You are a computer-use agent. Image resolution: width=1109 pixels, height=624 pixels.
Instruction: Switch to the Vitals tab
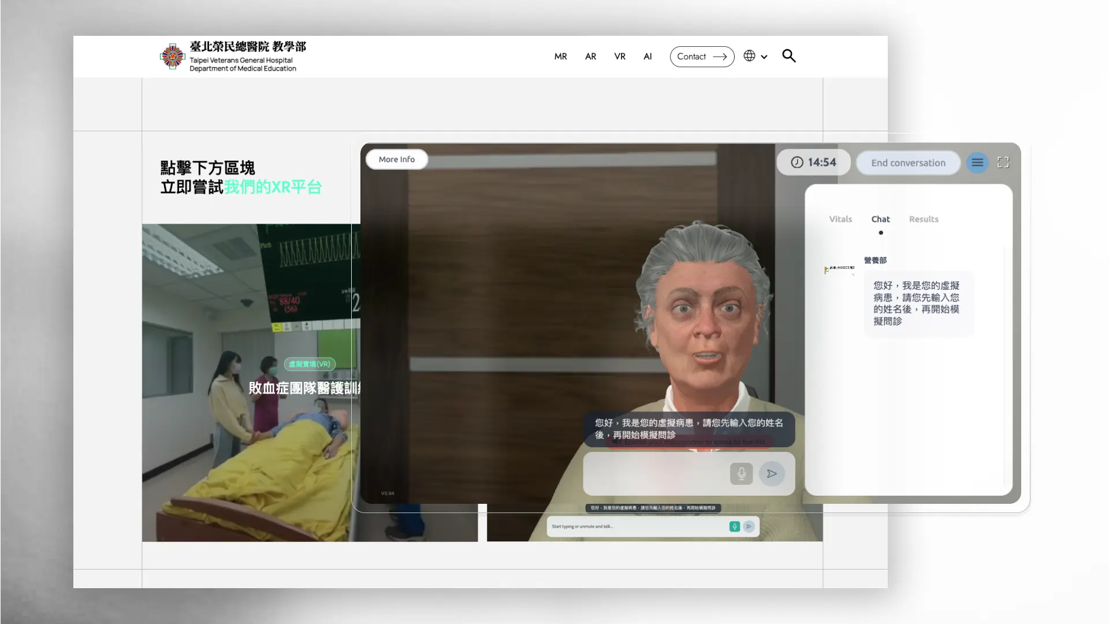click(x=840, y=219)
